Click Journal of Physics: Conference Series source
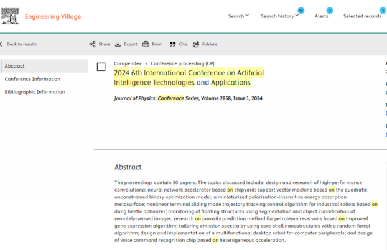This screenshot has width=387, height=250. [x=156, y=98]
